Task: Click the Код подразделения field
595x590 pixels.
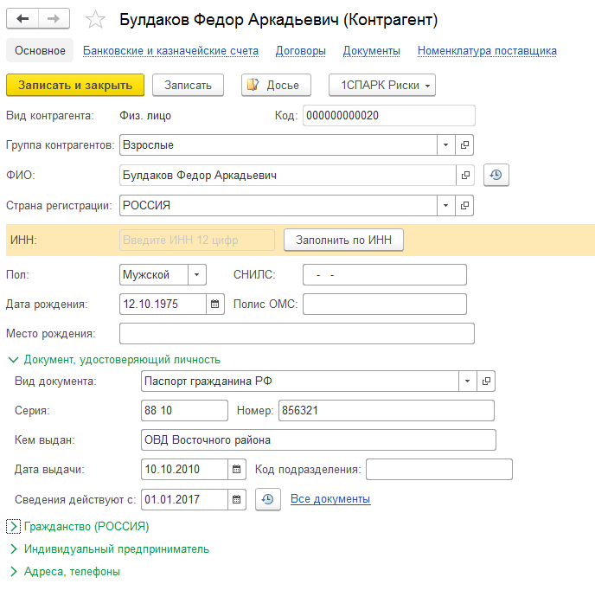Action: point(439,469)
